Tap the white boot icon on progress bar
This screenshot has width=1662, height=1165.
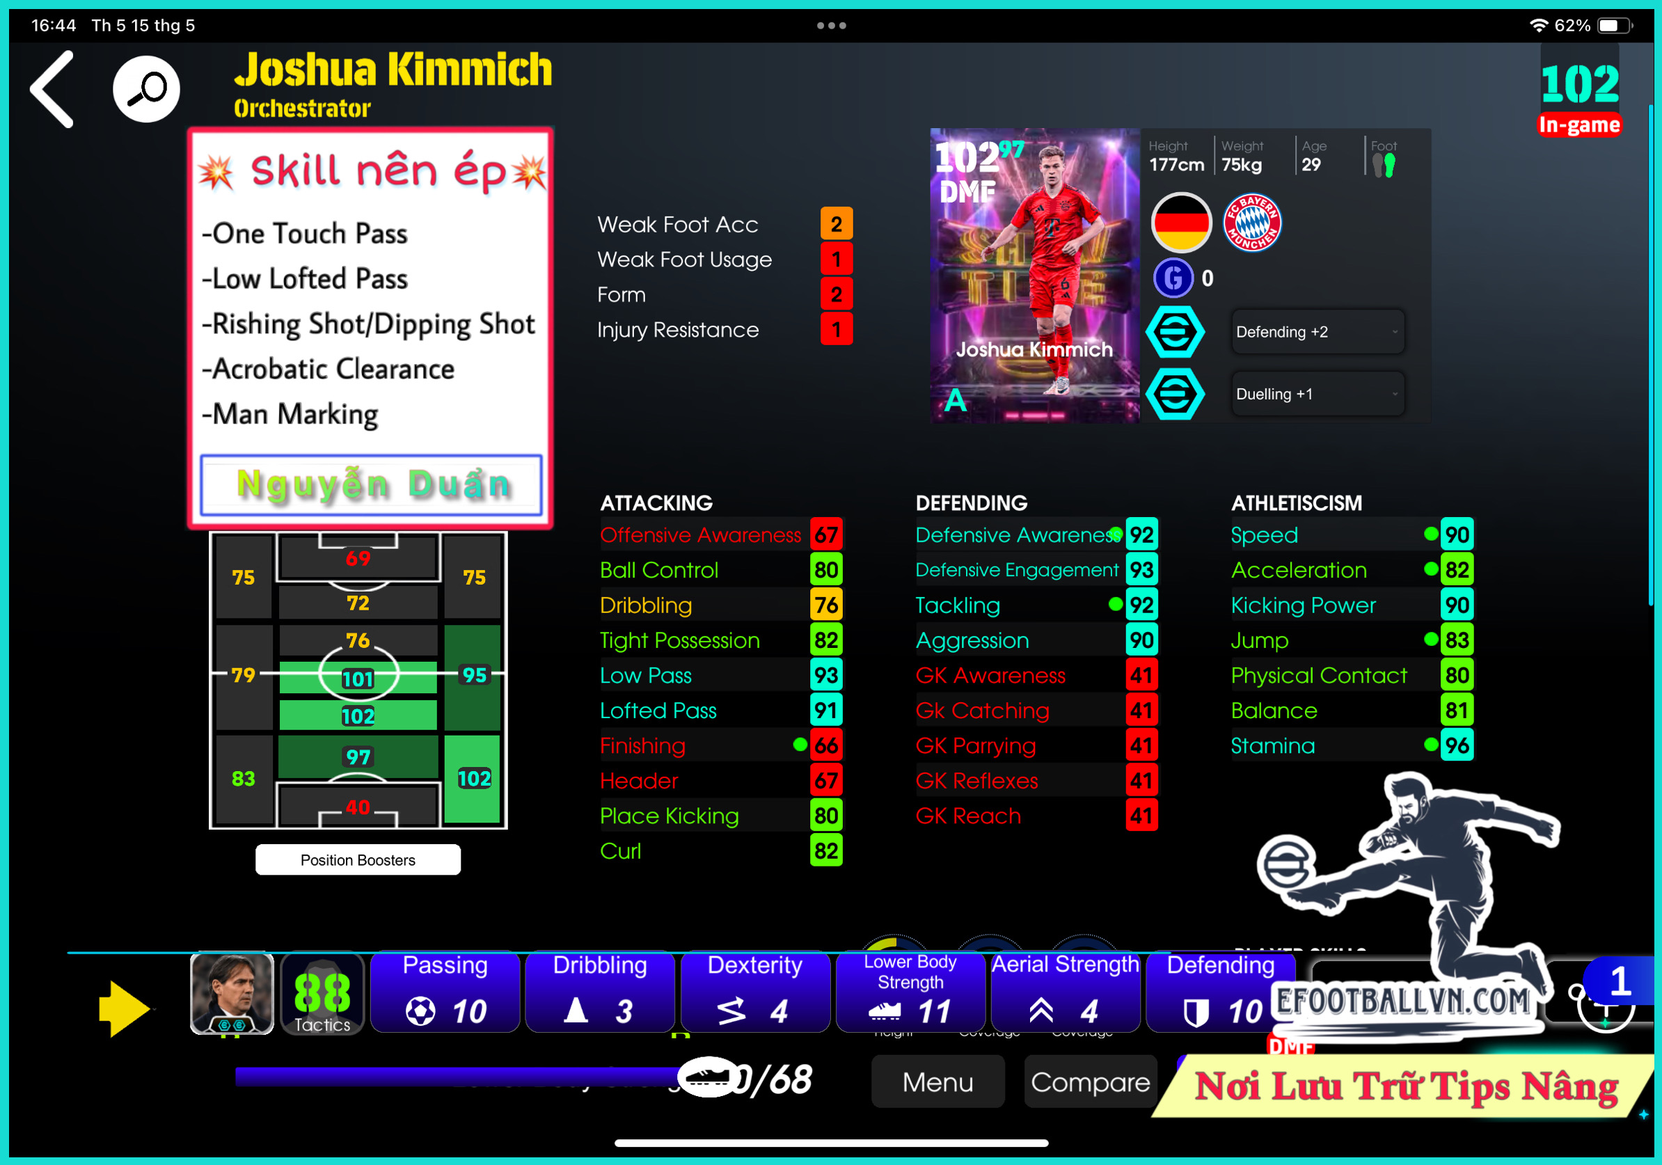click(x=709, y=1077)
